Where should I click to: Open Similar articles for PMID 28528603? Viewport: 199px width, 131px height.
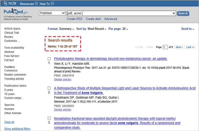click(63, 110)
